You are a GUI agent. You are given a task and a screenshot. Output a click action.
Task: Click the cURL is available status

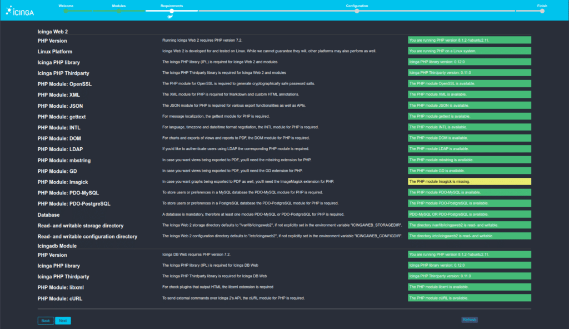469,298
